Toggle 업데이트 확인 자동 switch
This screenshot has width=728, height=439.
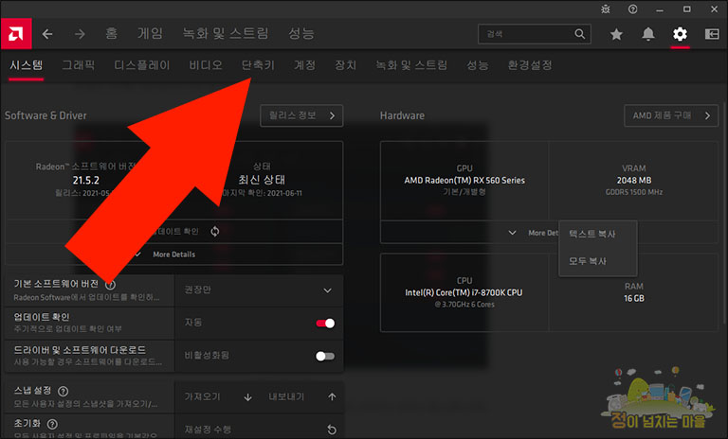(x=325, y=324)
